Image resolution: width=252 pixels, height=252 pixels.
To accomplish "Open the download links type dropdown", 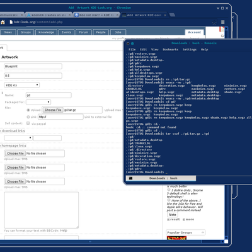I will click(18, 138).
